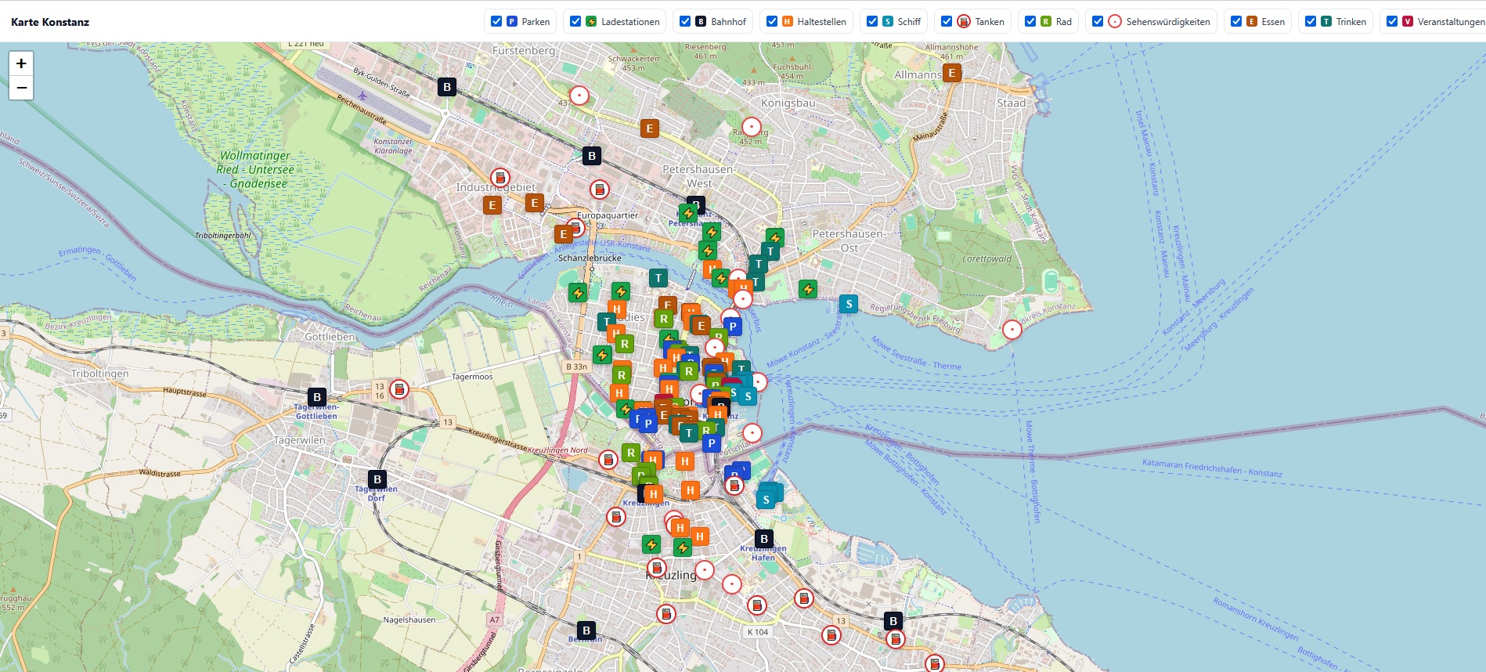Select the Bahnhof marker at Kreuzlingen Hafen
1486x672 pixels.
click(764, 539)
